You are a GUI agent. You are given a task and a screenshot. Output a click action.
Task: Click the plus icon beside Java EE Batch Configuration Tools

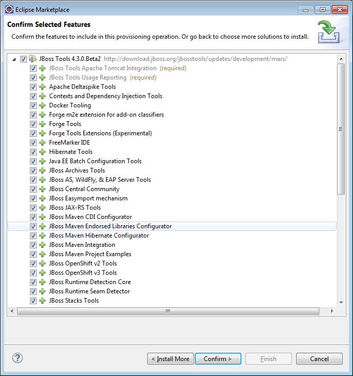(x=42, y=161)
